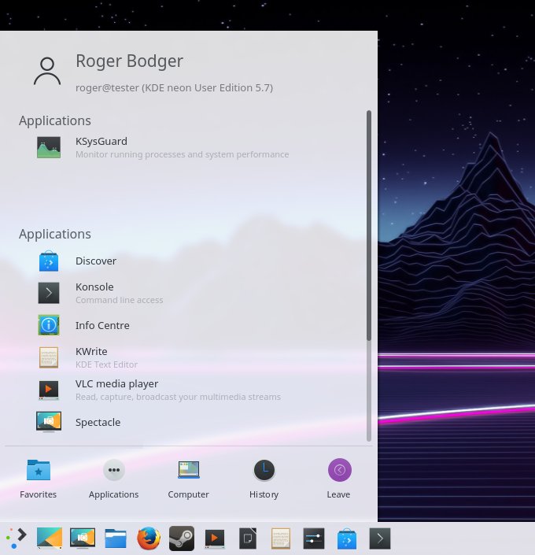Open VLC from the taskbar

(x=215, y=538)
